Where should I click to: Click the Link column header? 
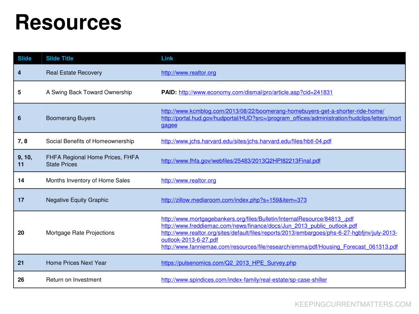167,58
